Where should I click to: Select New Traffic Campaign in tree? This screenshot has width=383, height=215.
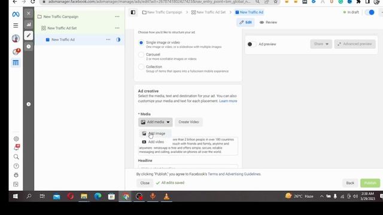61,17
